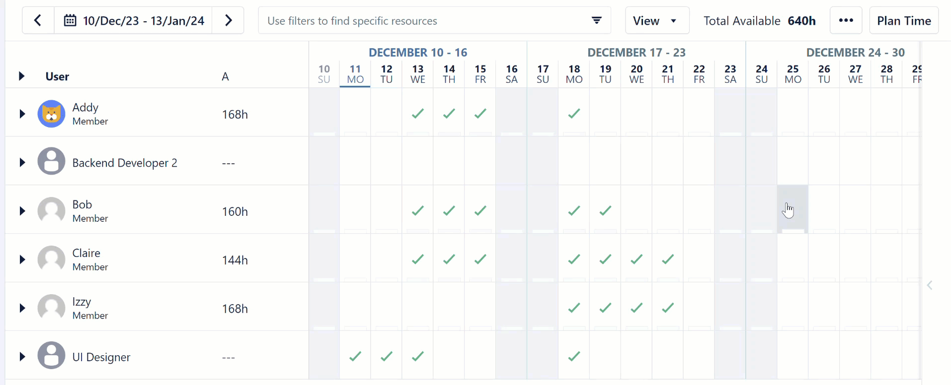Click the UI Designer avatar icon
The height and width of the screenshot is (385, 951).
tap(51, 355)
